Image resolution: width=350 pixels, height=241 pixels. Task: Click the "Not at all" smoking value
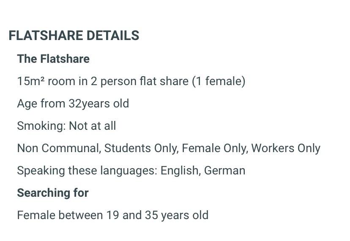93,126
